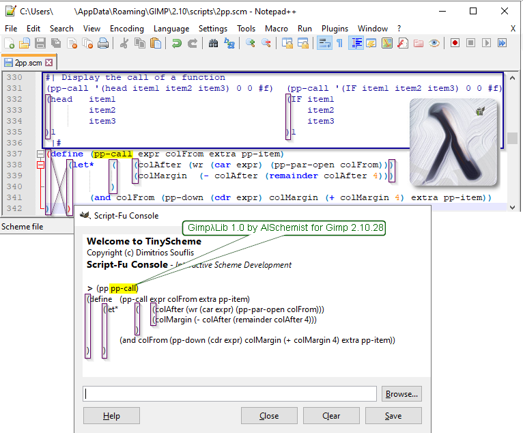Viewport: 523px width, 433px height.
Task: Open the user-defined language icon
Action: [371, 43]
